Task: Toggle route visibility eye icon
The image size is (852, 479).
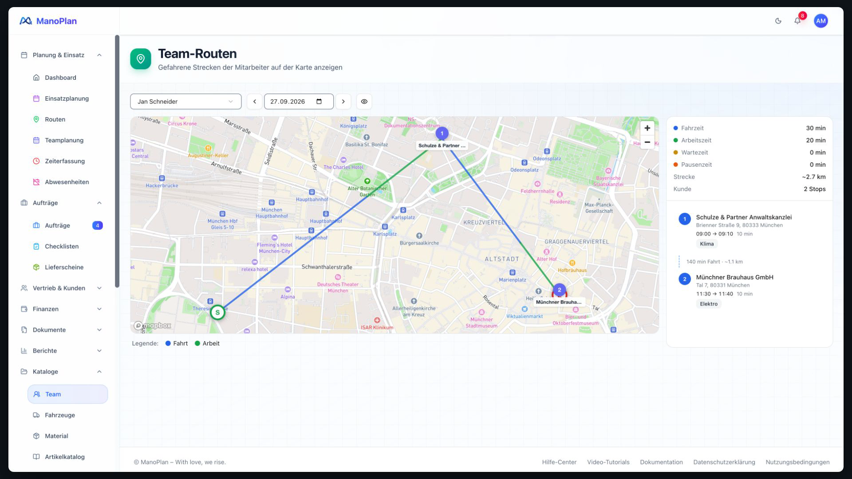Action: (364, 102)
